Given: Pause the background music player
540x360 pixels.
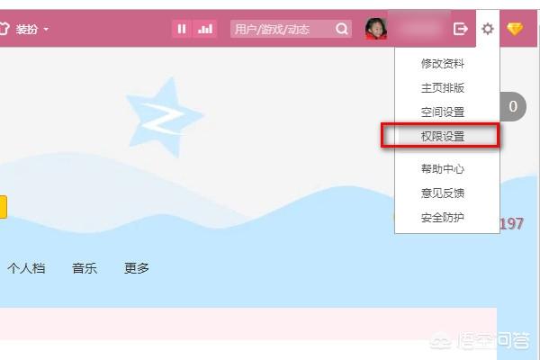Looking at the screenshot, I should tap(181, 29).
